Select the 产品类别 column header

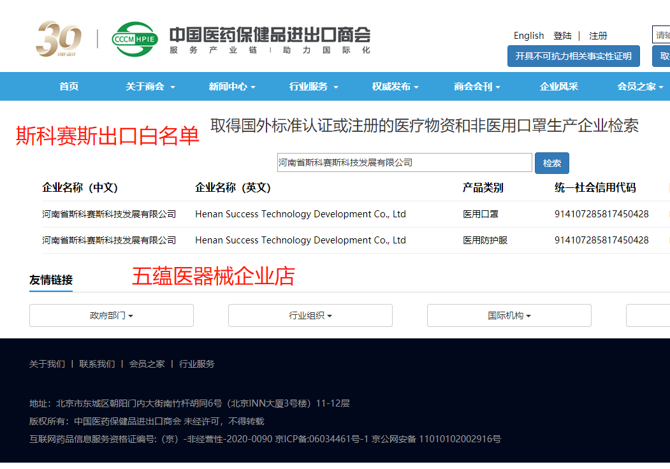483,187
